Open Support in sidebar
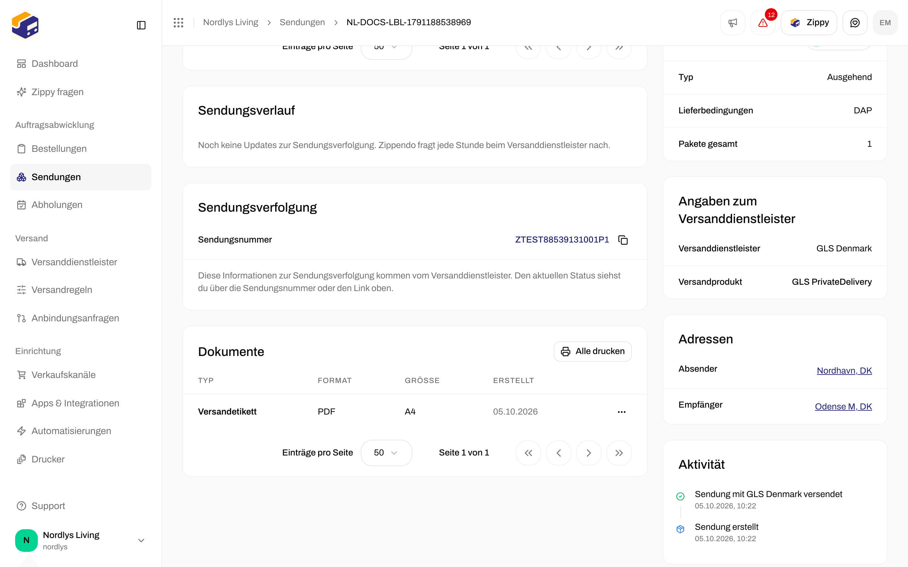The width and height of the screenshot is (908, 567). coord(81,506)
